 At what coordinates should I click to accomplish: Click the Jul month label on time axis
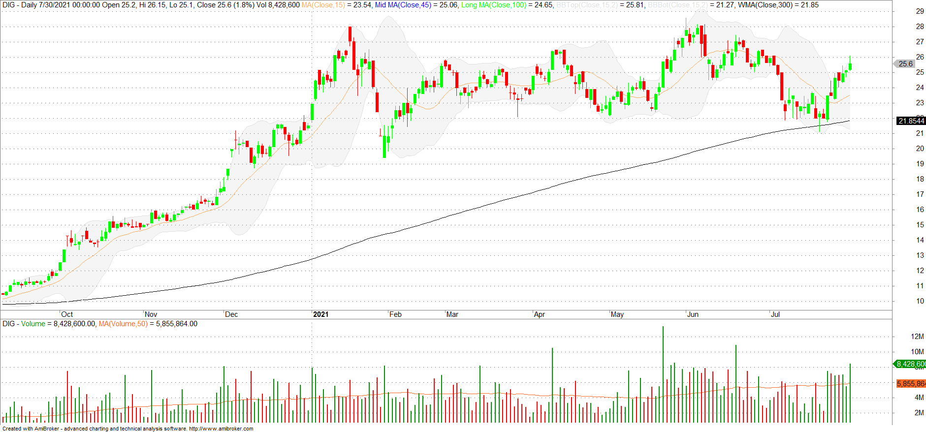[775, 314]
